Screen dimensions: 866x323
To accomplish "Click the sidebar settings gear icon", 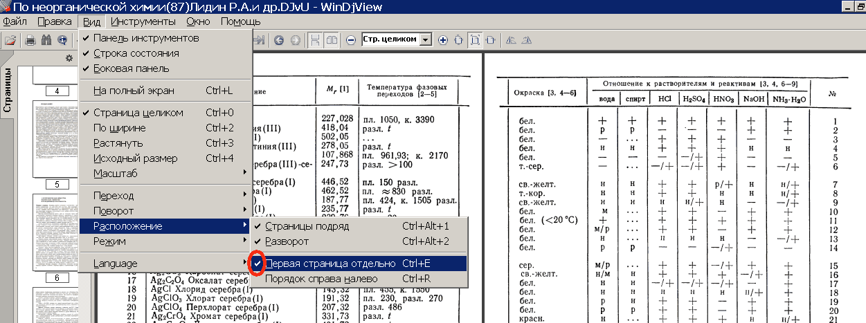I will click(x=69, y=58).
